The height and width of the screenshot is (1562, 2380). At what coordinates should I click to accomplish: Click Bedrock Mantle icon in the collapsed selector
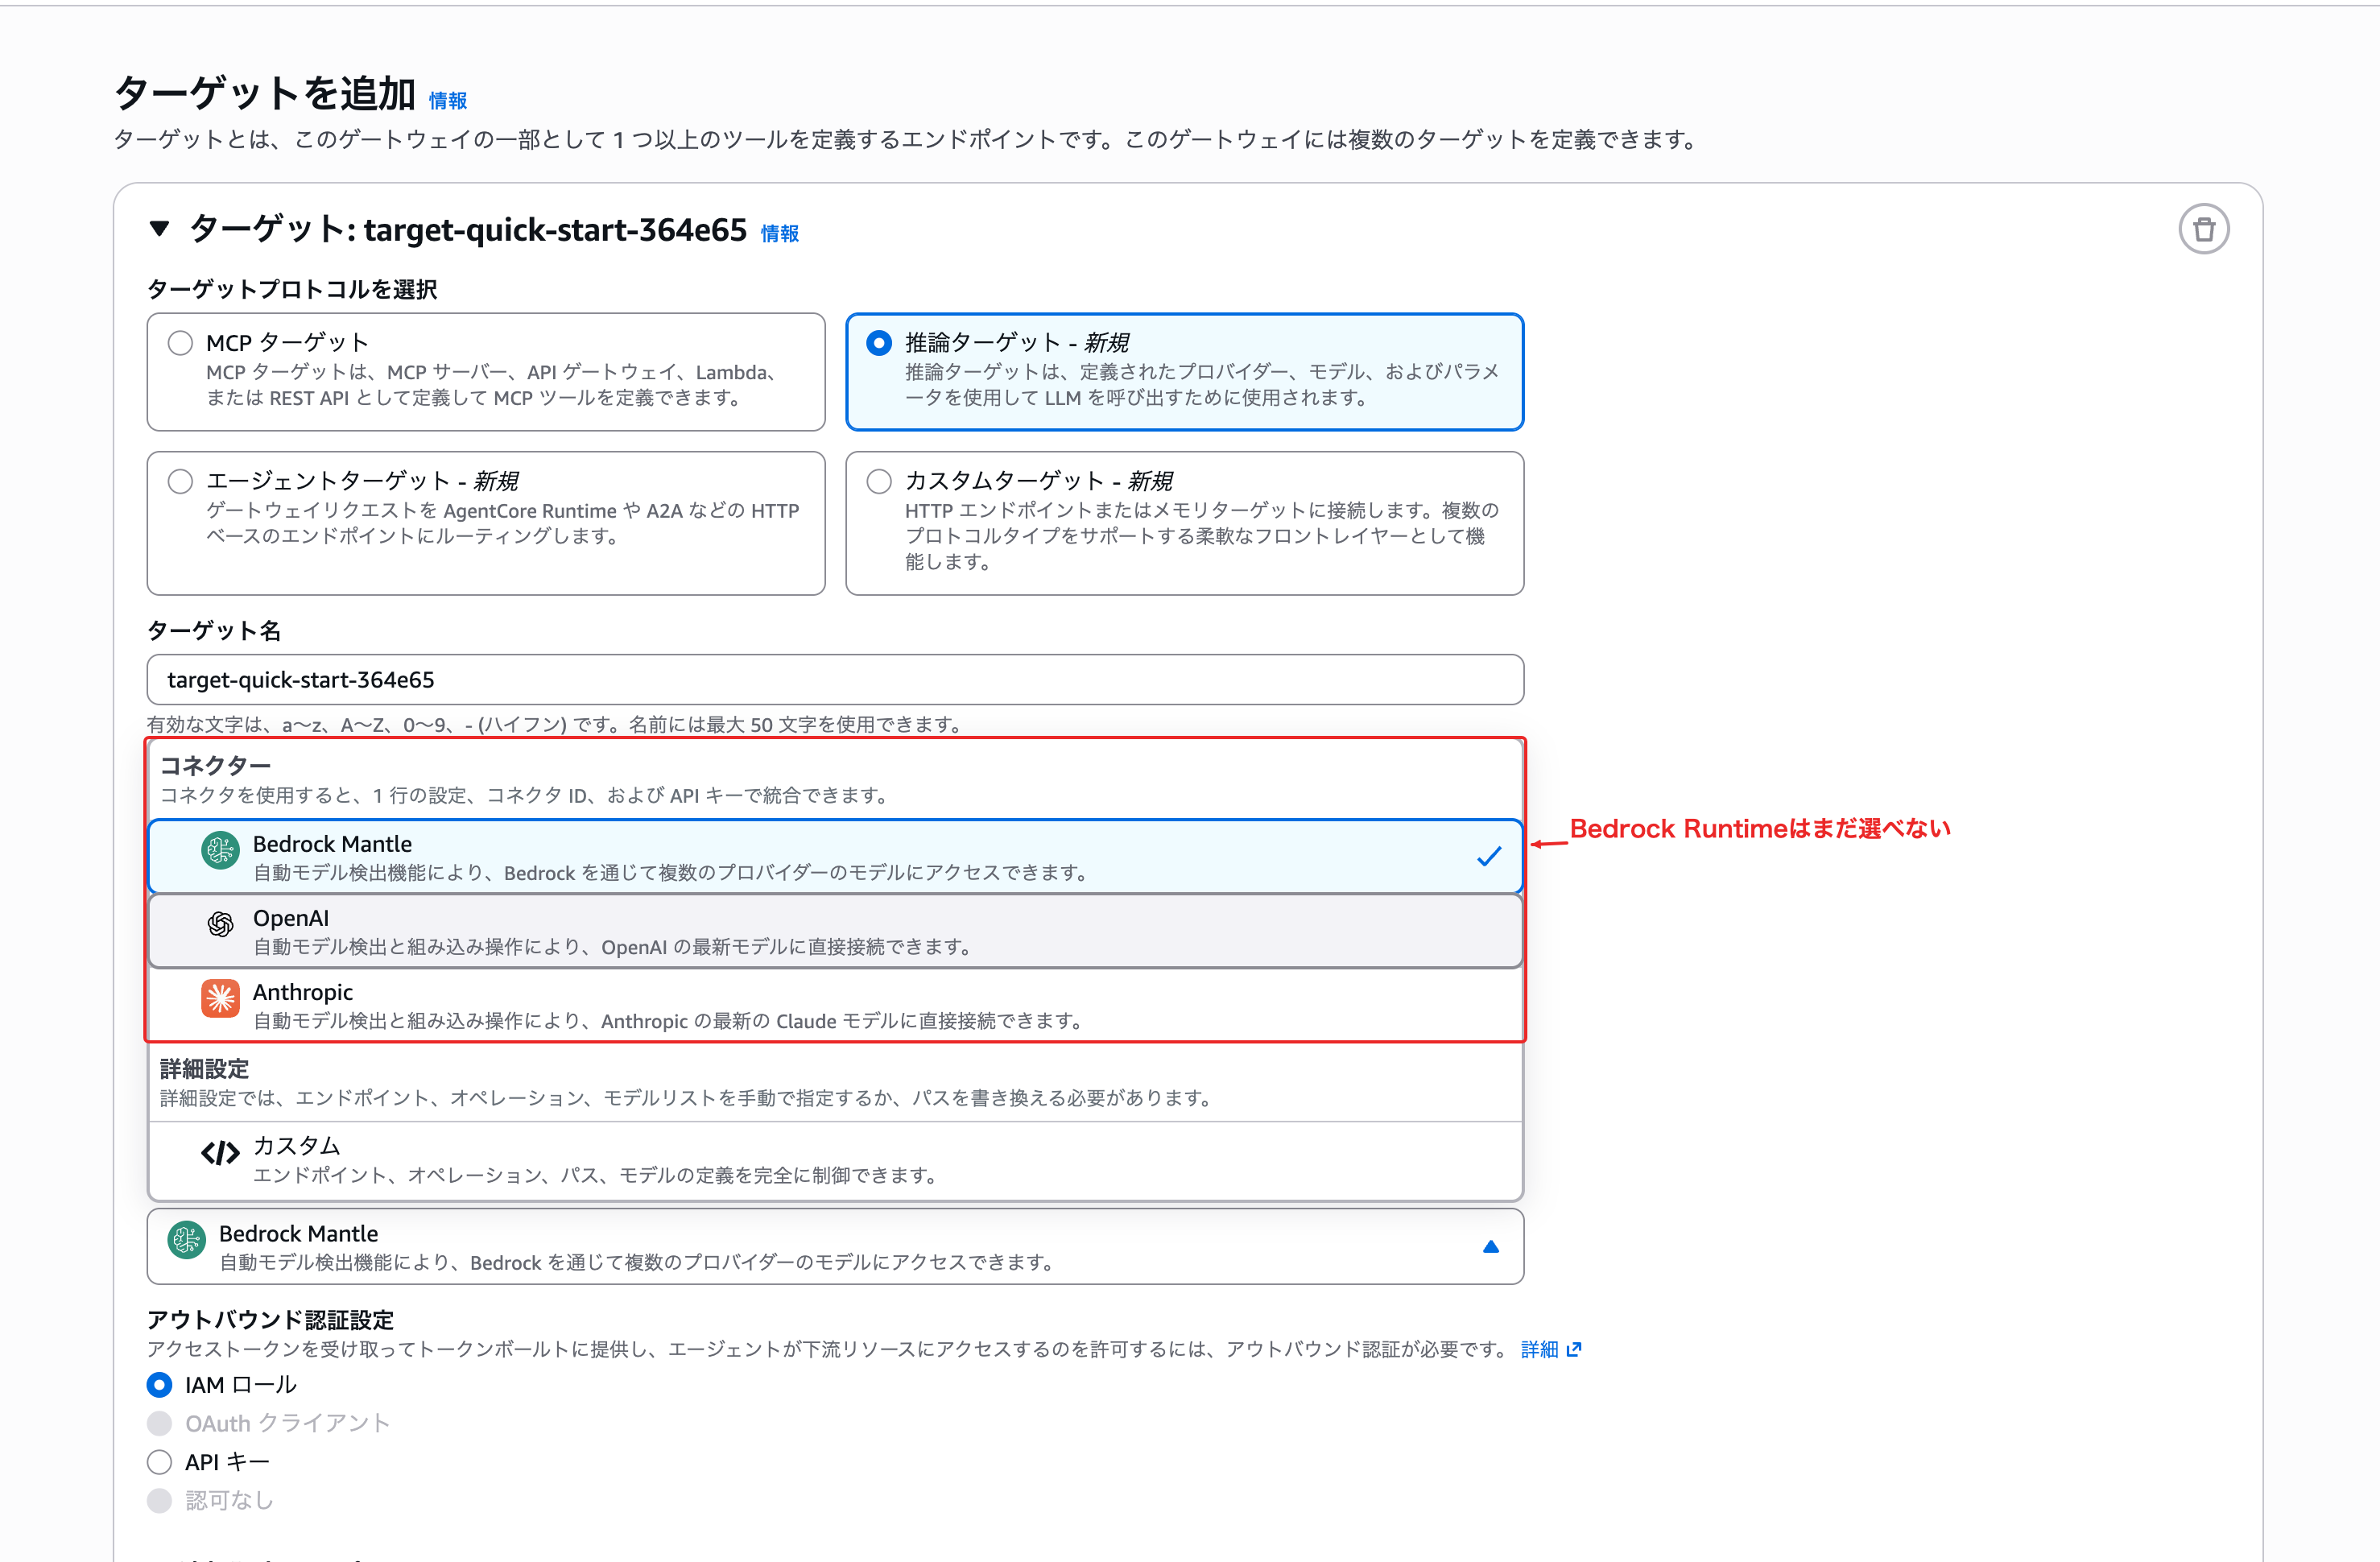point(187,1241)
